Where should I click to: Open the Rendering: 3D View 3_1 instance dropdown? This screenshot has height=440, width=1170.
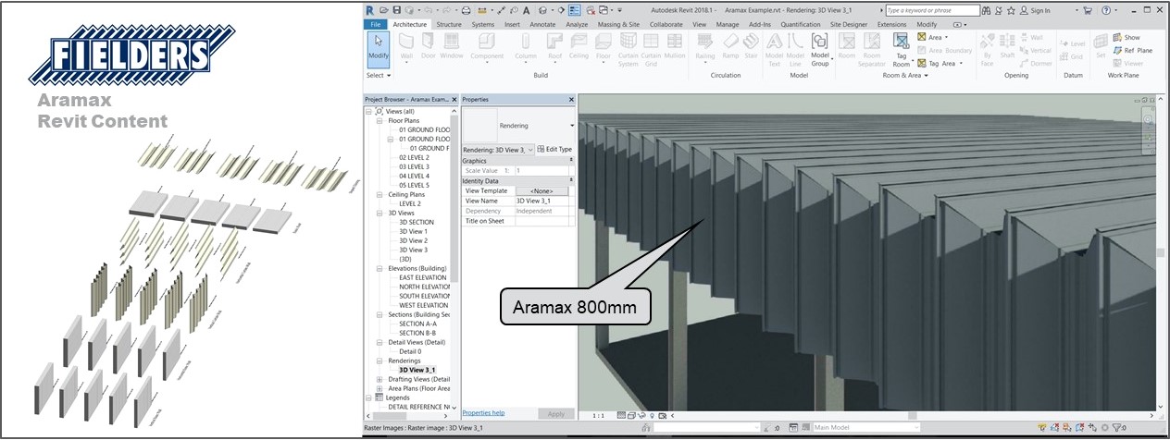[498, 149]
